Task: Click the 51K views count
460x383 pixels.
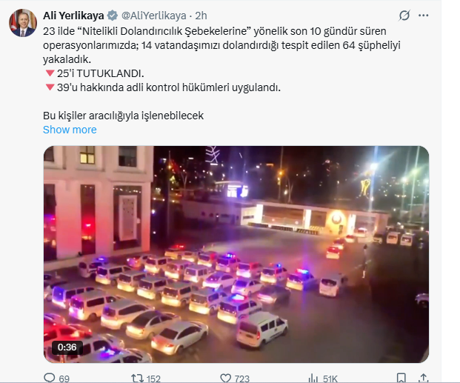Action: point(330,379)
